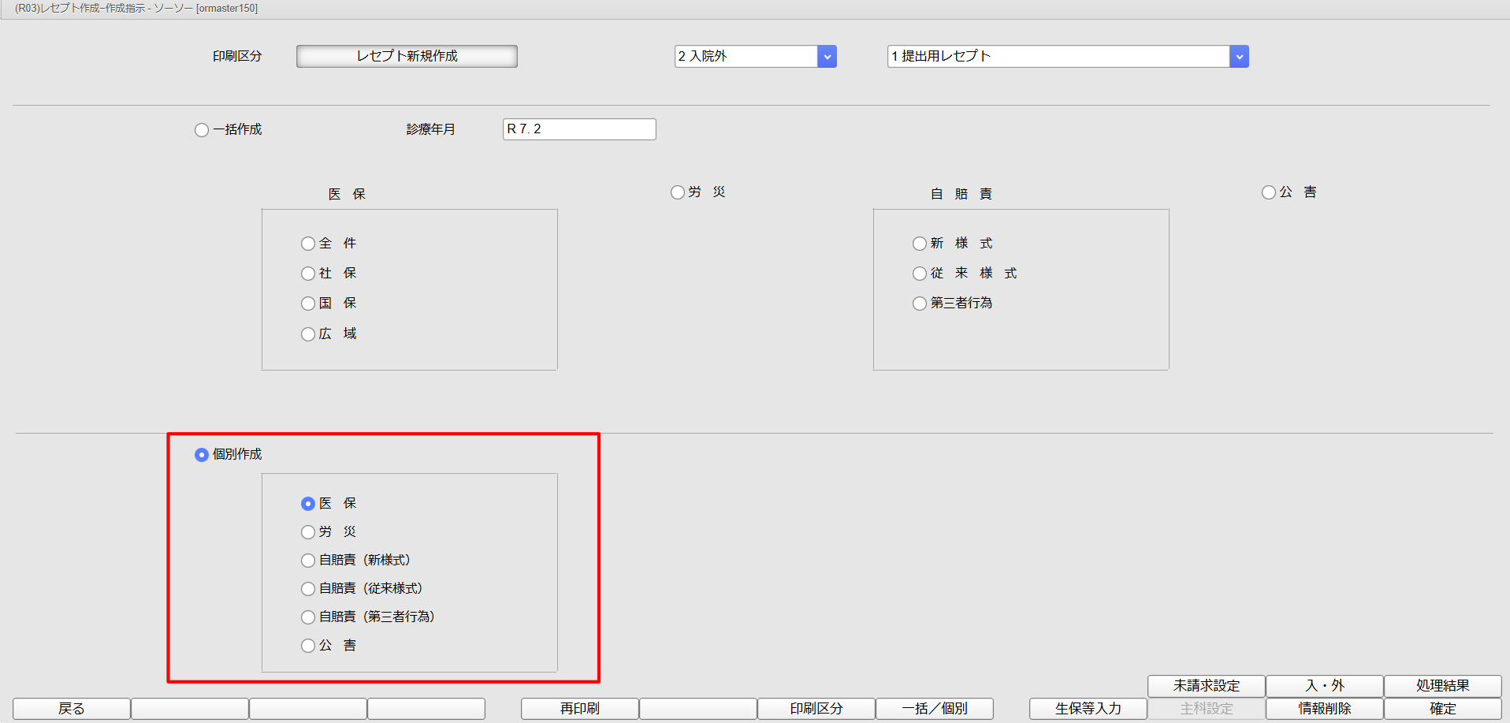Select 新様式 under 自賠責
This screenshot has height=723, width=1510.
(x=920, y=244)
